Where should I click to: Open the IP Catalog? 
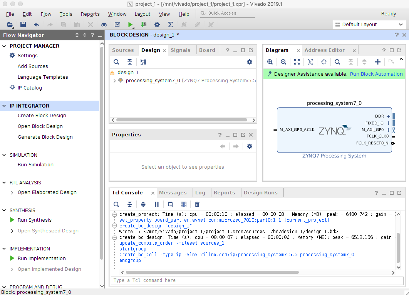point(30,88)
